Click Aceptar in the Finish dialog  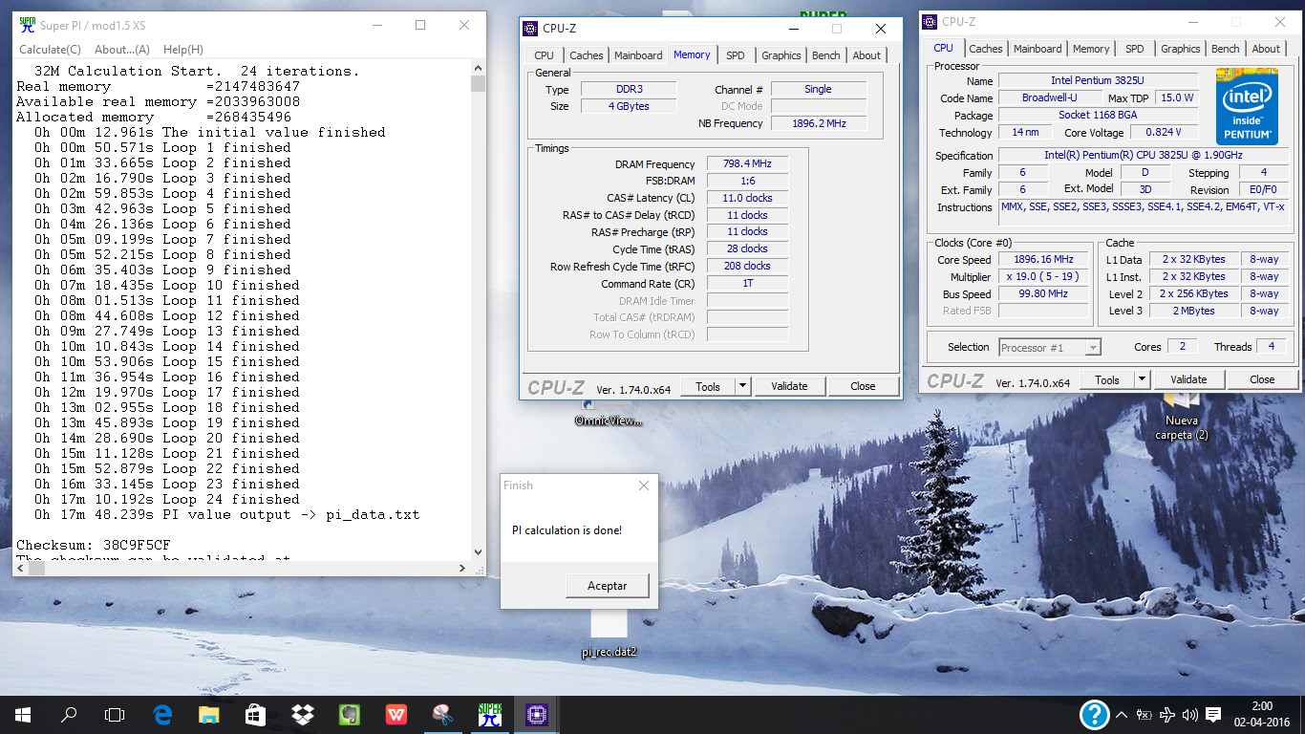pyautogui.click(x=608, y=586)
